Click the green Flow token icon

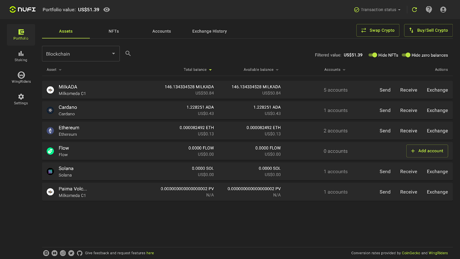coord(50,151)
